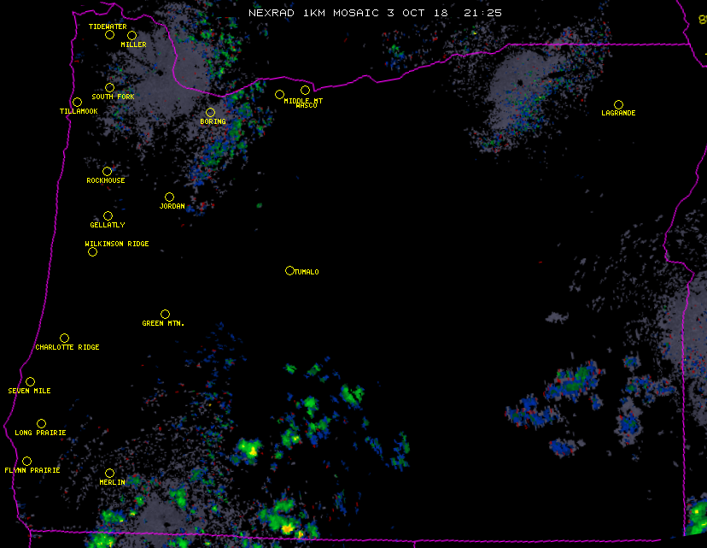The width and height of the screenshot is (707, 548).
Task: Select the Miller station circle marker
Action: (x=131, y=35)
